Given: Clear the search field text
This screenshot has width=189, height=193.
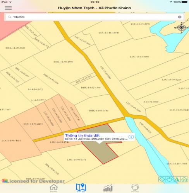Looking at the screenshot, I should coord(179,17).
